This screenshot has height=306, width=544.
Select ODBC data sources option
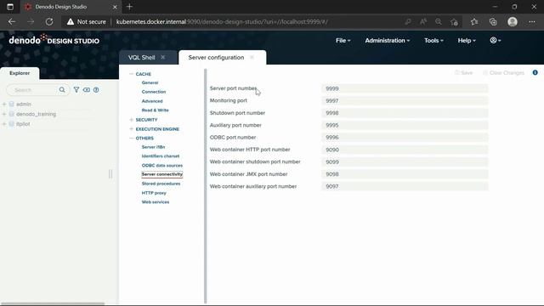pos(162,166)
